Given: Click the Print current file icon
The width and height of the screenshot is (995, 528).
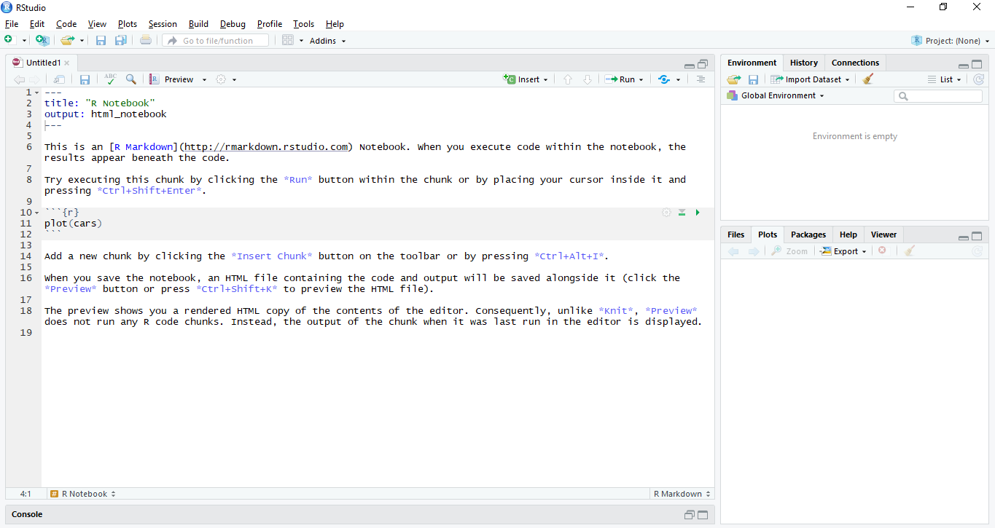Looking at the screenshot, I should (x=146, y=40).
